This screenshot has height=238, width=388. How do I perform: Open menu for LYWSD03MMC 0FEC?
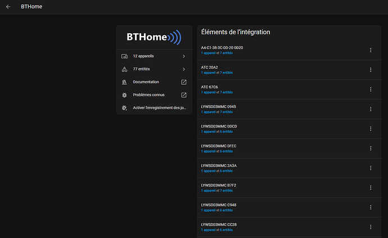pyautogui.click(x=371, y=148)
